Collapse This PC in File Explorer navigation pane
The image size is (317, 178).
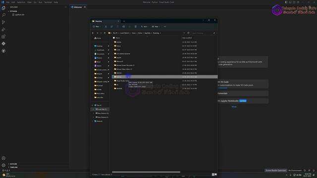click(x=93, y=105)
